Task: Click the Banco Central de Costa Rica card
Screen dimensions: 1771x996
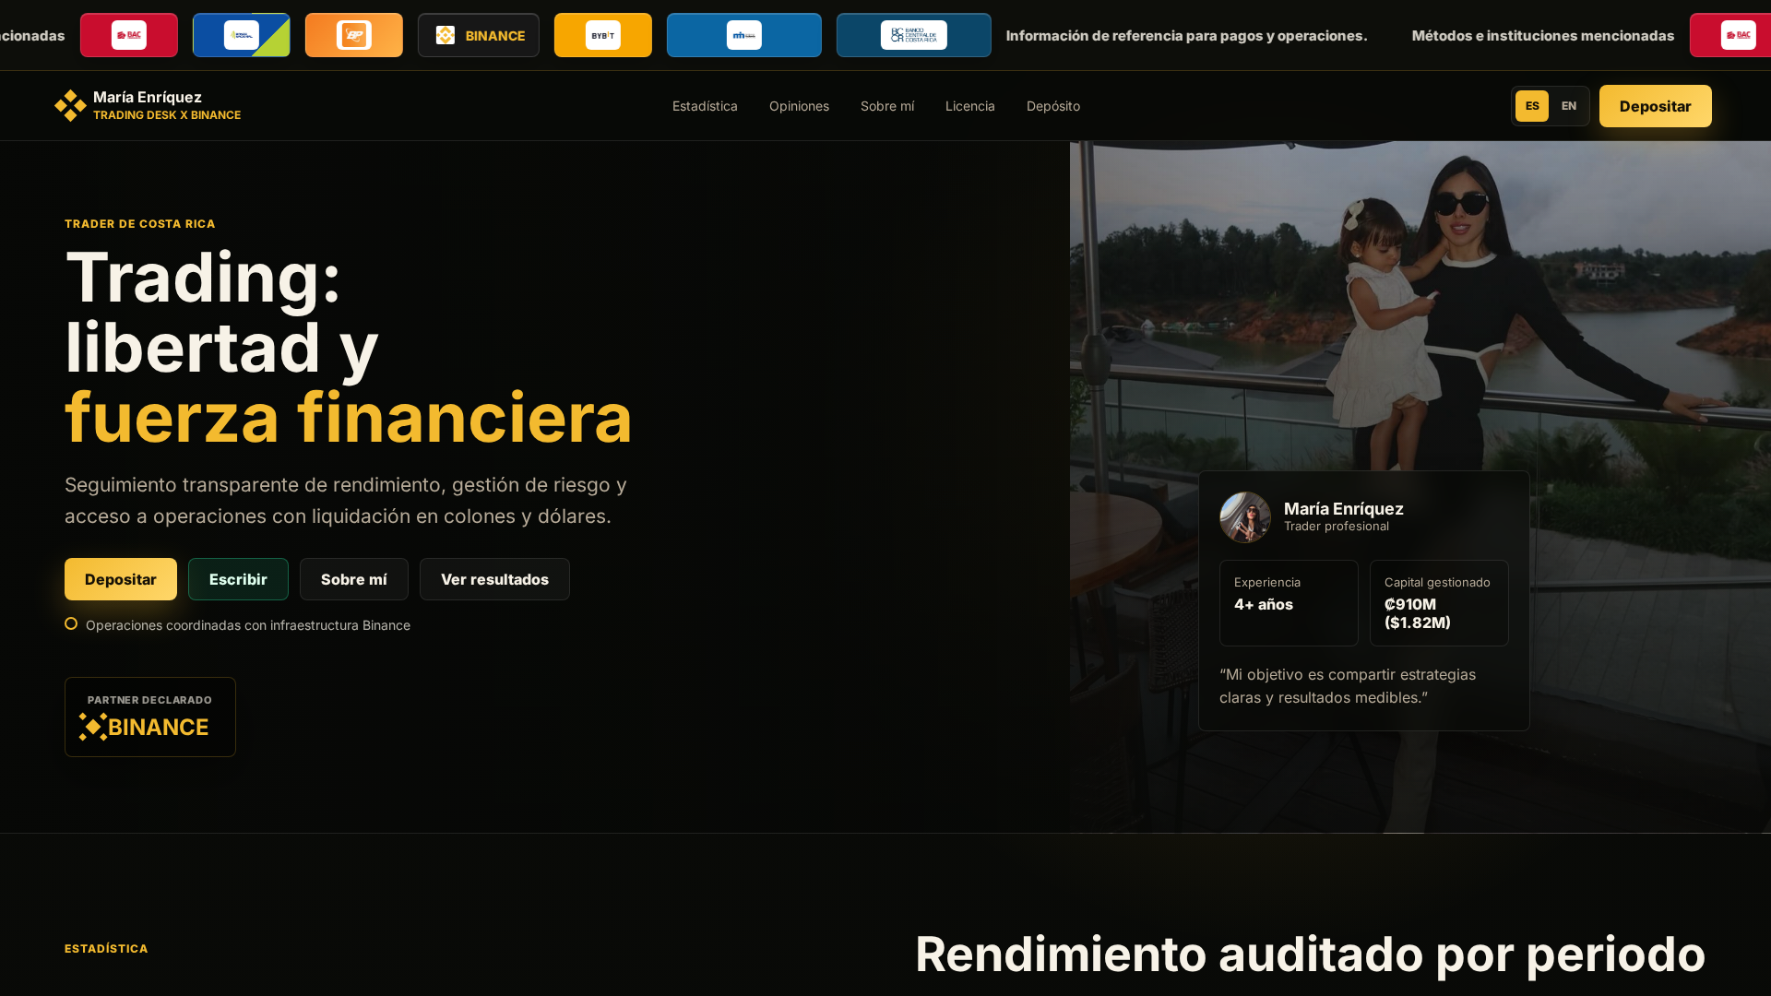Action: (x=914, y=35)
